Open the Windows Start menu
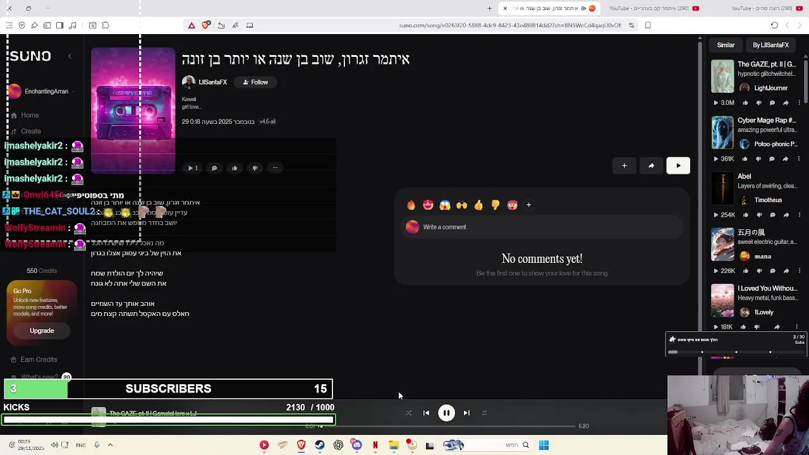The height and width of the screenshot is (455, 809). click(544, 446)
